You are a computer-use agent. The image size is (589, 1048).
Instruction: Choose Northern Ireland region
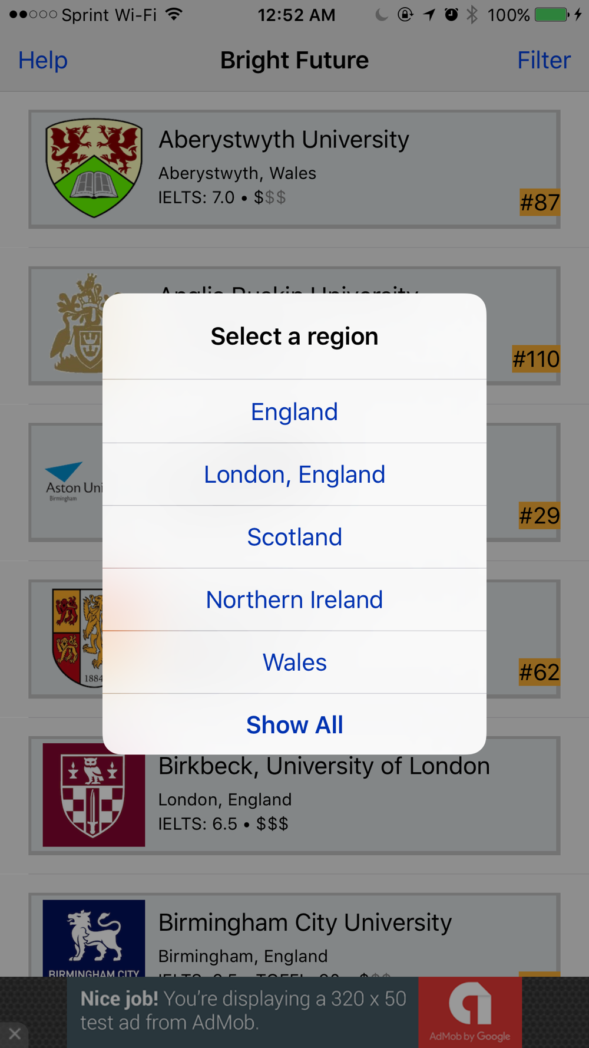tap(294, 599)
